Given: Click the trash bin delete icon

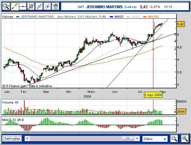Looking at the screenshot, I should (x=56, y=6).
